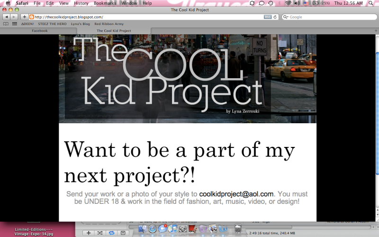Open the Bluetooth menu bar icon

pyautogui.click(x=279, y=3)
